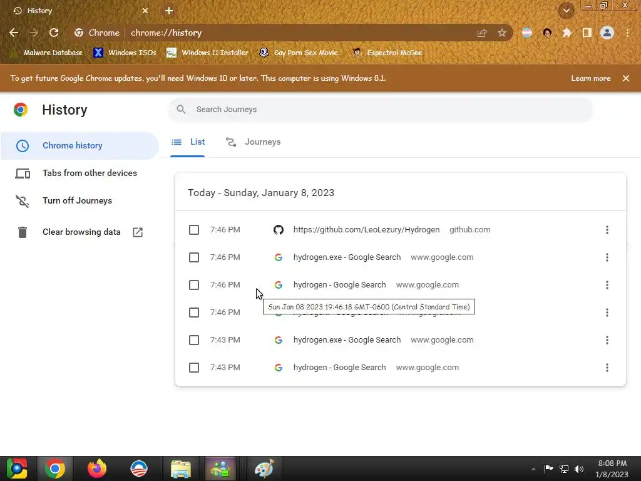The height and width of the screenshot is (481, 641).
Task: Open Chrome's three-dot main menu
Action: (627, 33)
